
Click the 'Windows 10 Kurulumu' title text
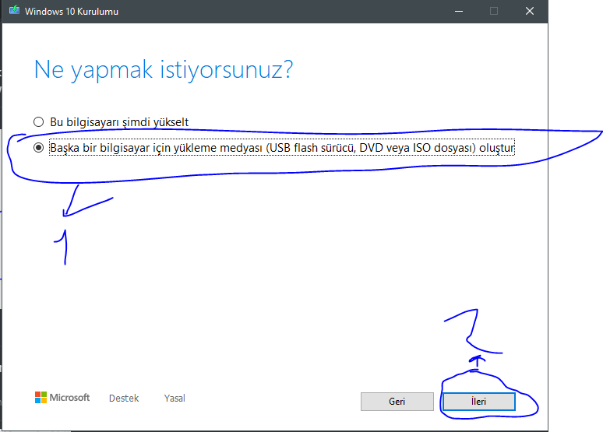click(72, 12)
